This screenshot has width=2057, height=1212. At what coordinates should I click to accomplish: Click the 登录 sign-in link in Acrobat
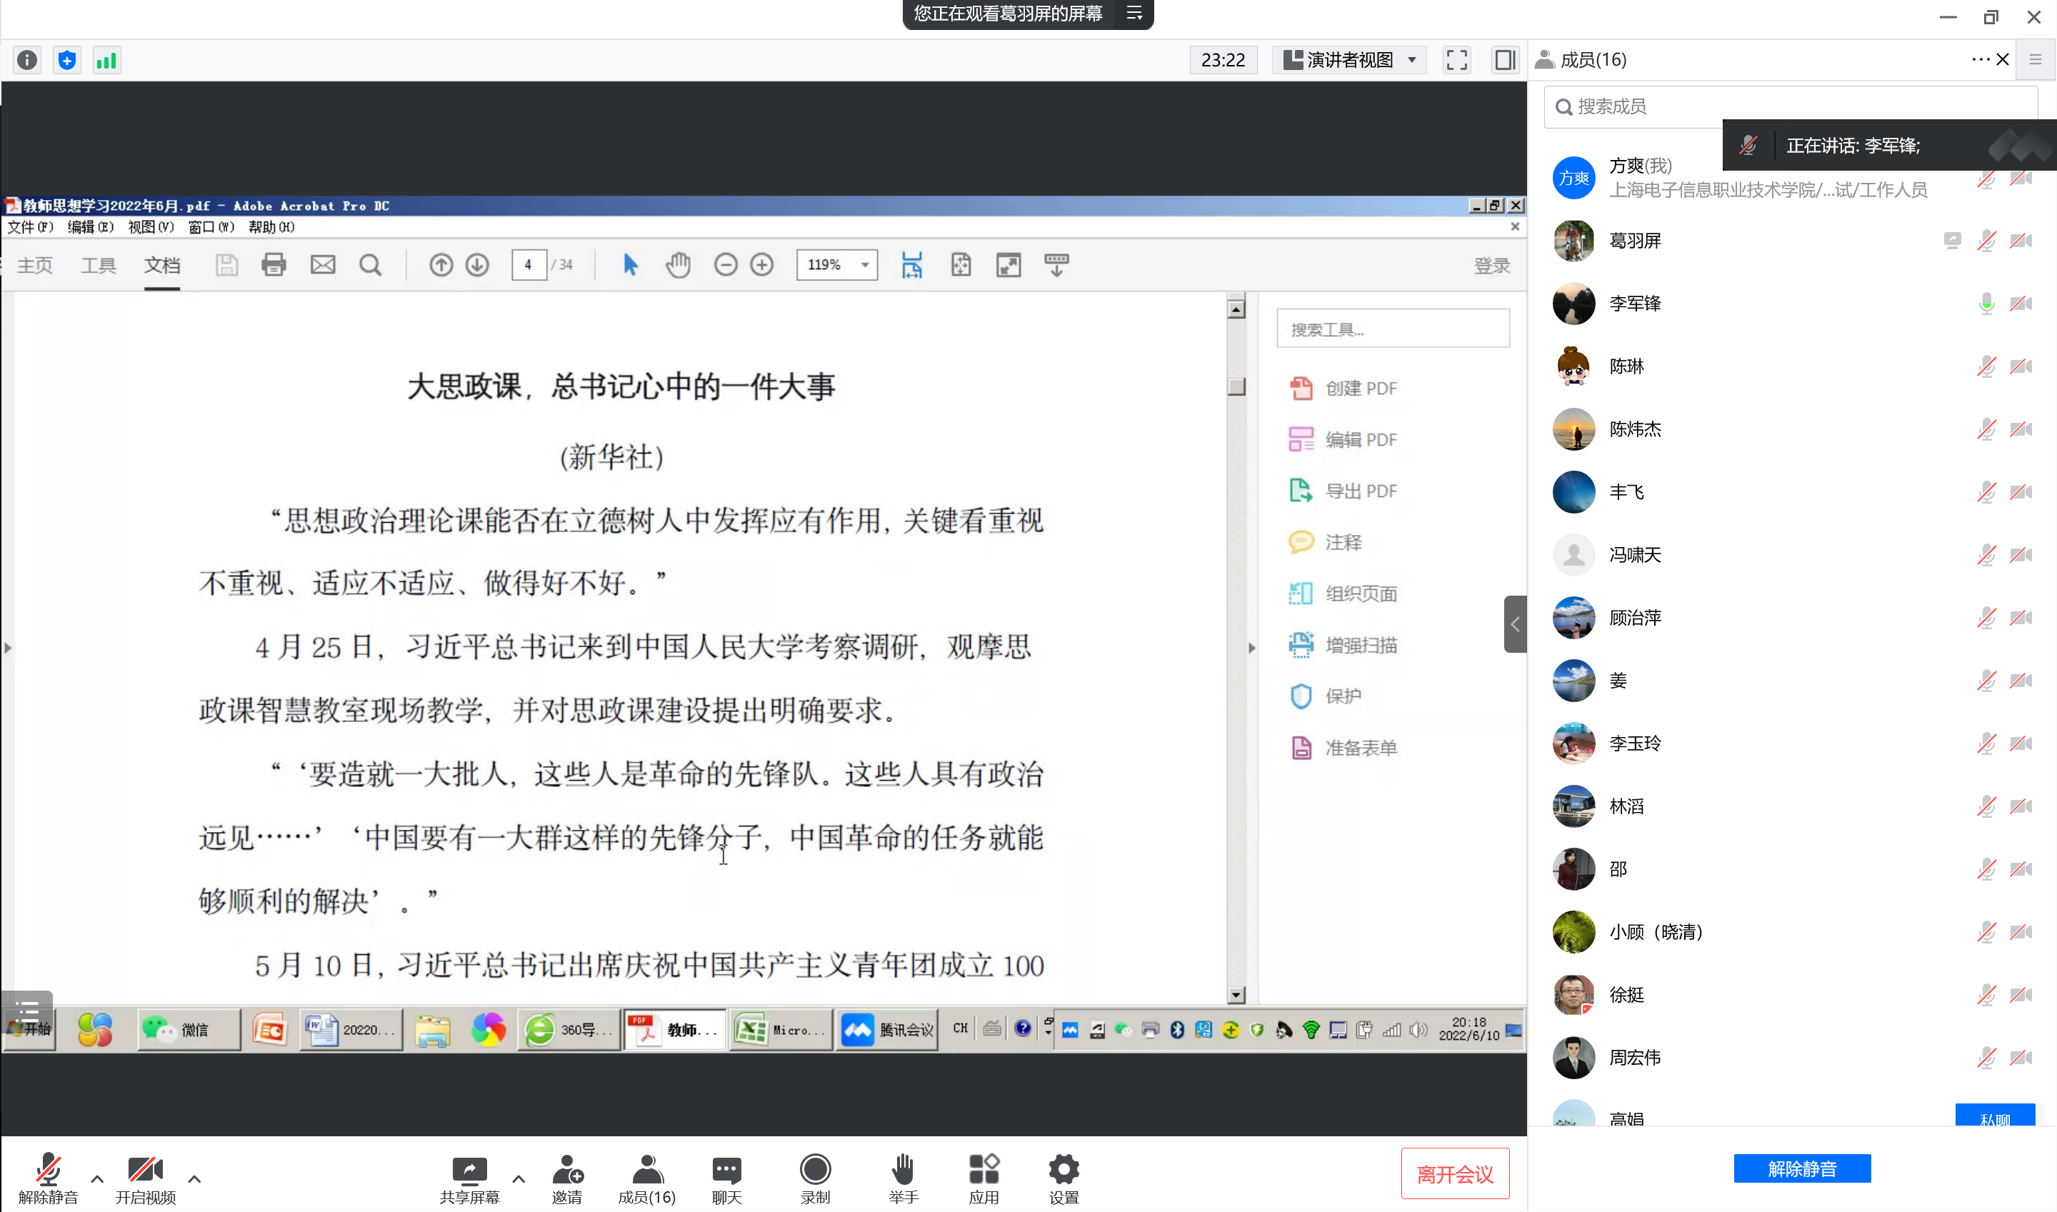[x=1491, y=266]
